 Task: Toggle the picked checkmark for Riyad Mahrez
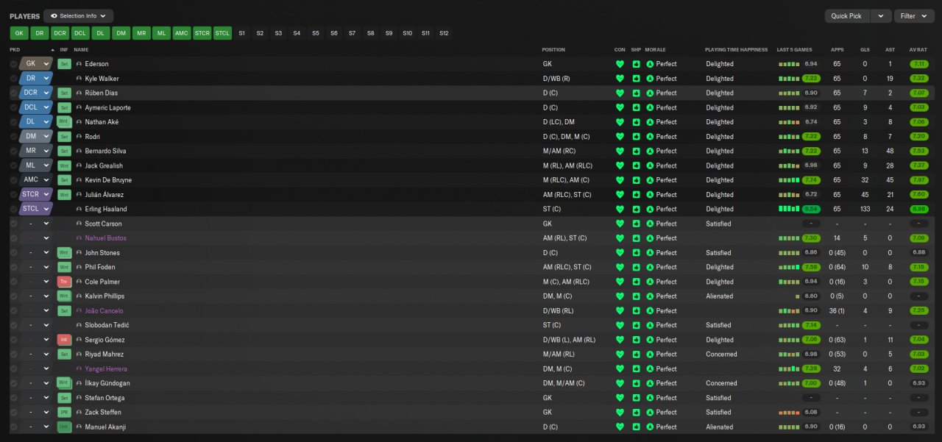coord(13,354)
